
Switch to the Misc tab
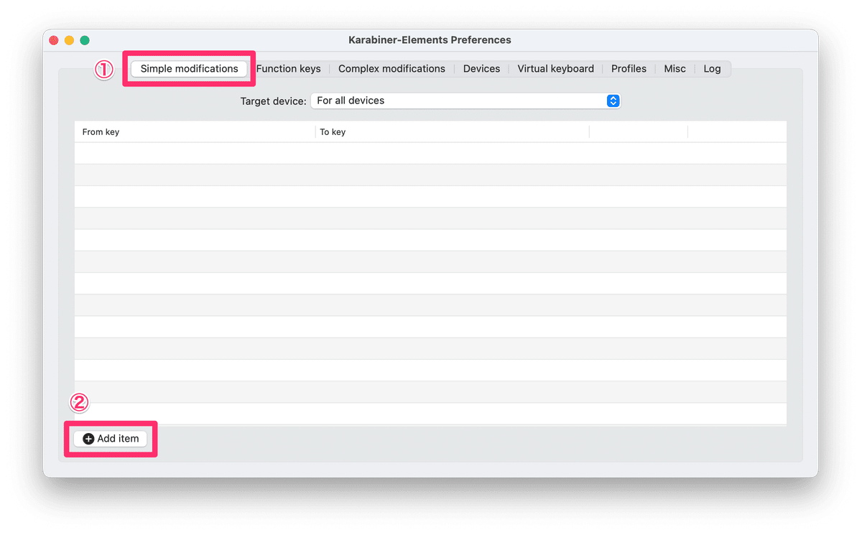click(x=675, y=69)
